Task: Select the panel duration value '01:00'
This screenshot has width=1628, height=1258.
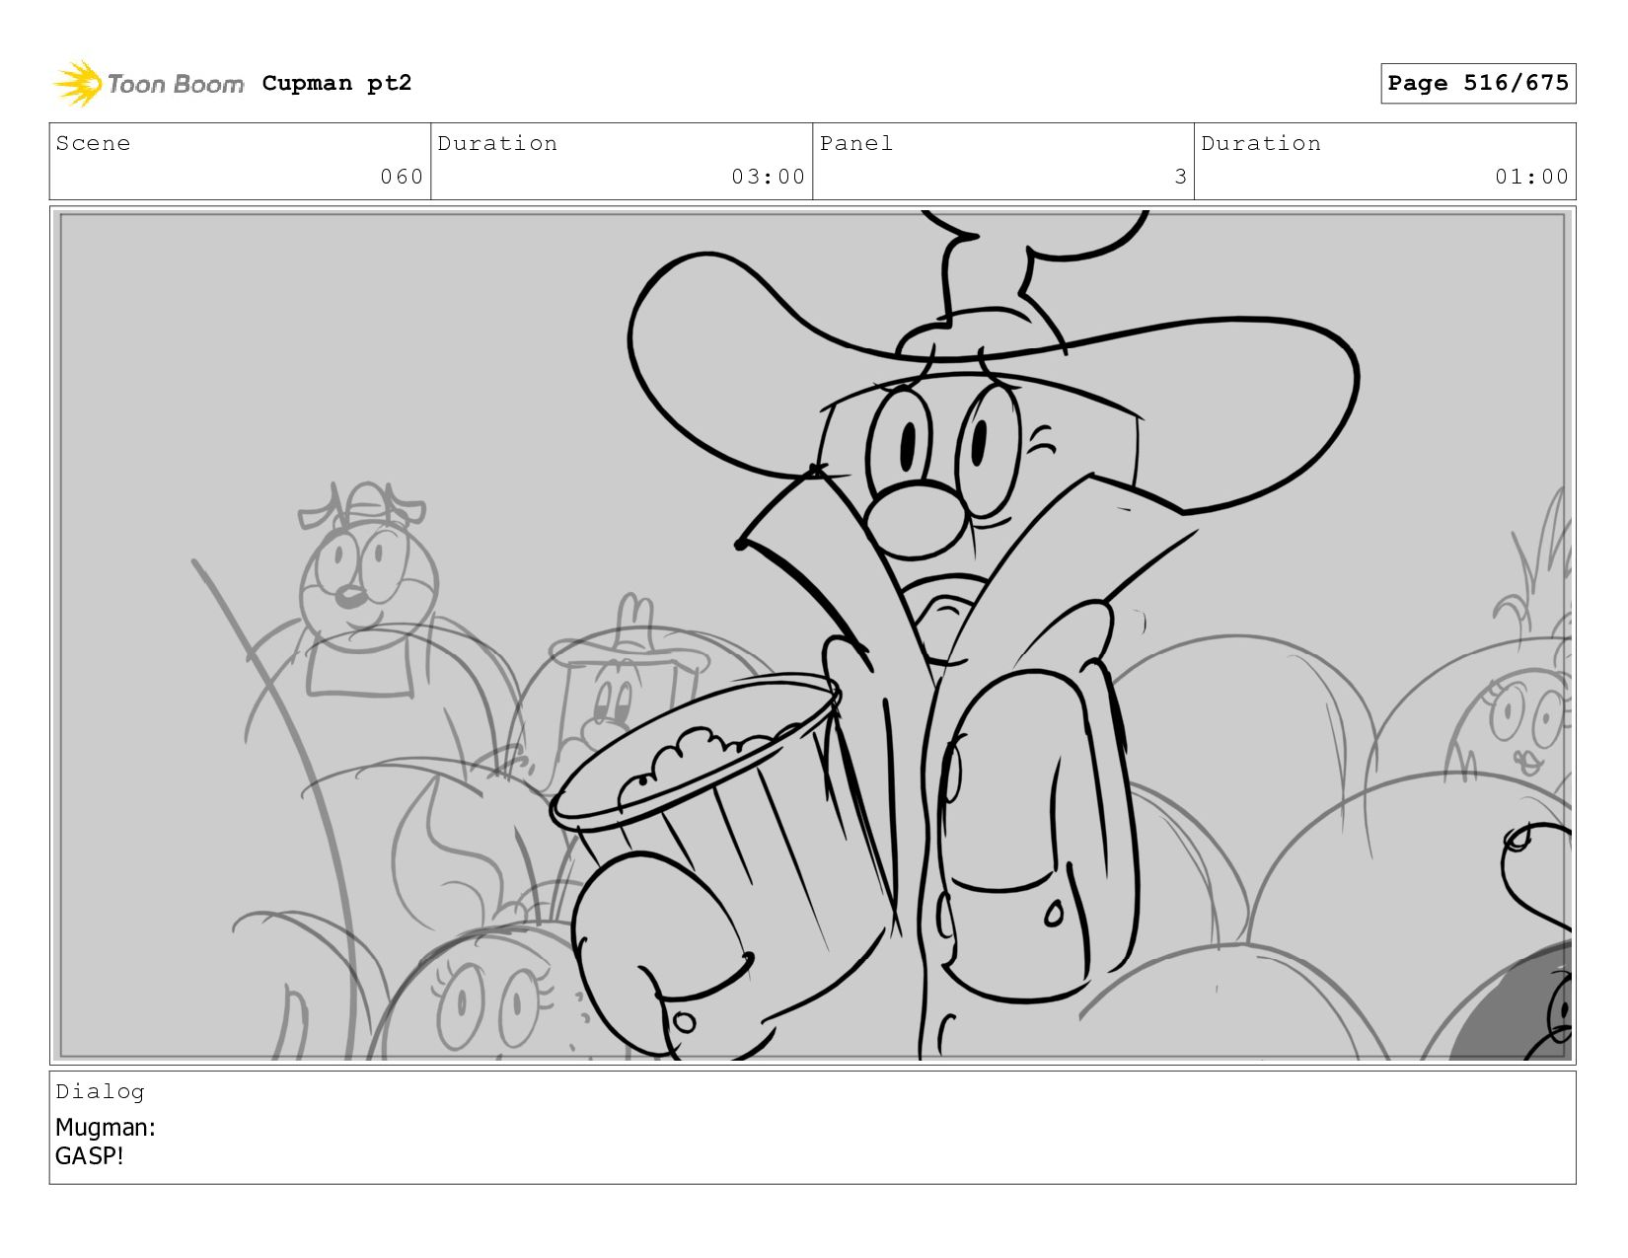Action: (1531, 177)
